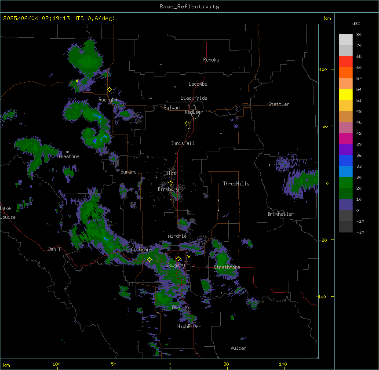This screenshot has height=370, width=379.
Task: Click the yellow diamond marker below Cochrane
Action: pos(149,259)
